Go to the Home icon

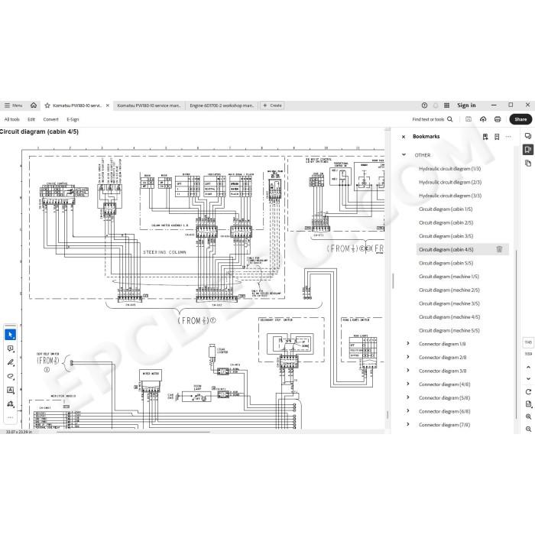(34, 105)
